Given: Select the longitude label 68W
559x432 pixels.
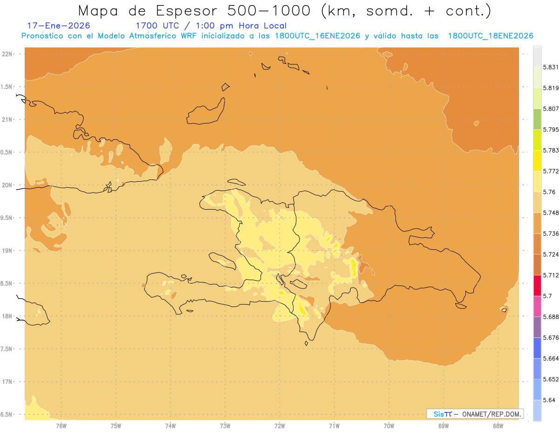Looking at the screenshot, I should click(498, 426).
